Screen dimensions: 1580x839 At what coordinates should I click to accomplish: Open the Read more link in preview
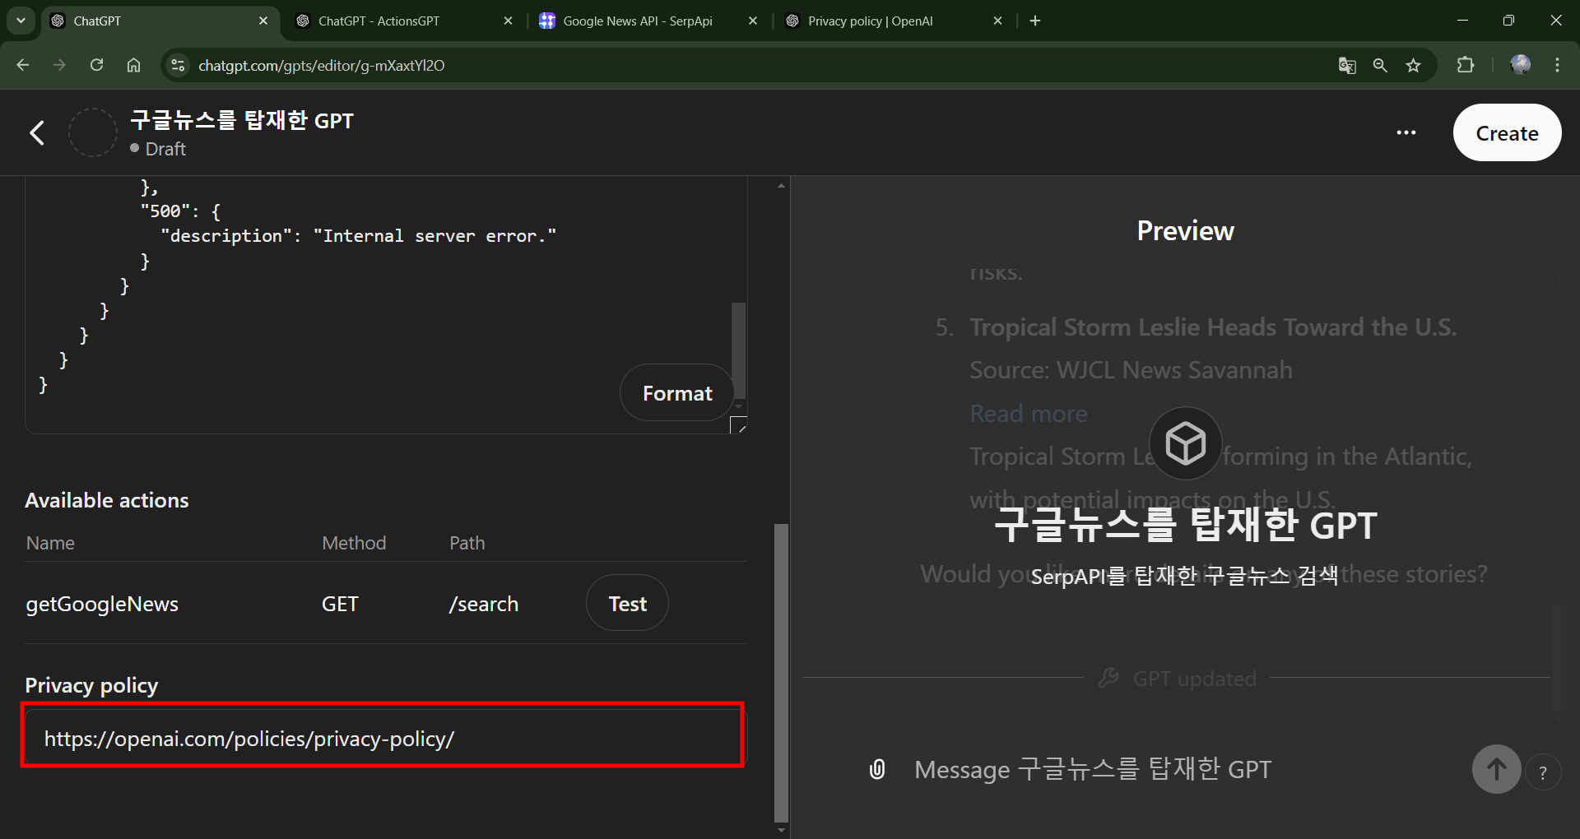pyautogui.click(x=1029, y=413)
